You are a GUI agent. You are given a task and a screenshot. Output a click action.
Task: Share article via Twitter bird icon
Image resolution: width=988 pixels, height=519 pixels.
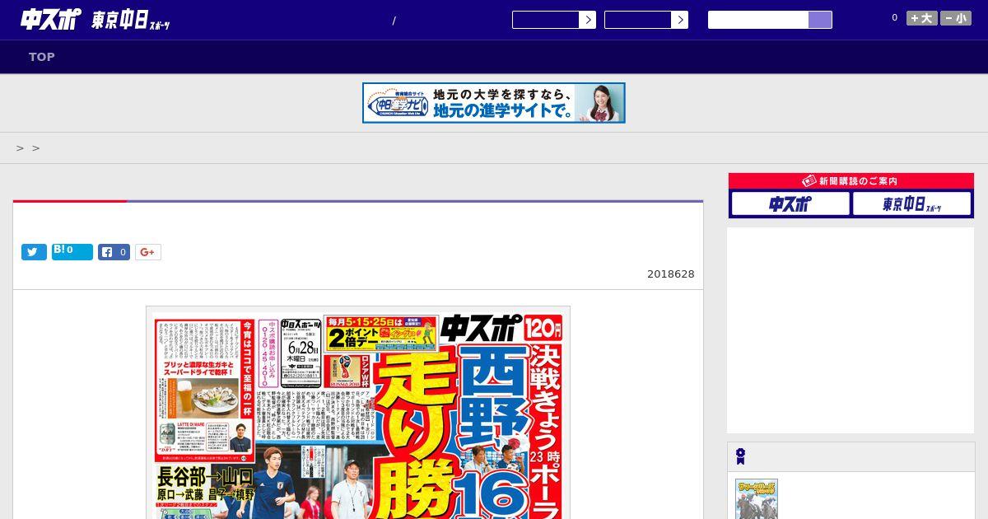[34, 252]
